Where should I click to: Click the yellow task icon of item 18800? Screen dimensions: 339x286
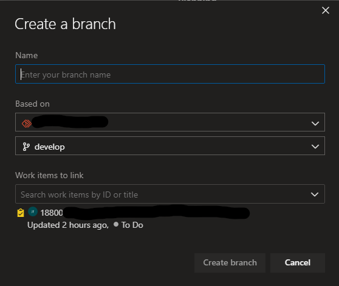pyautogui.click(x=21, y=213)
